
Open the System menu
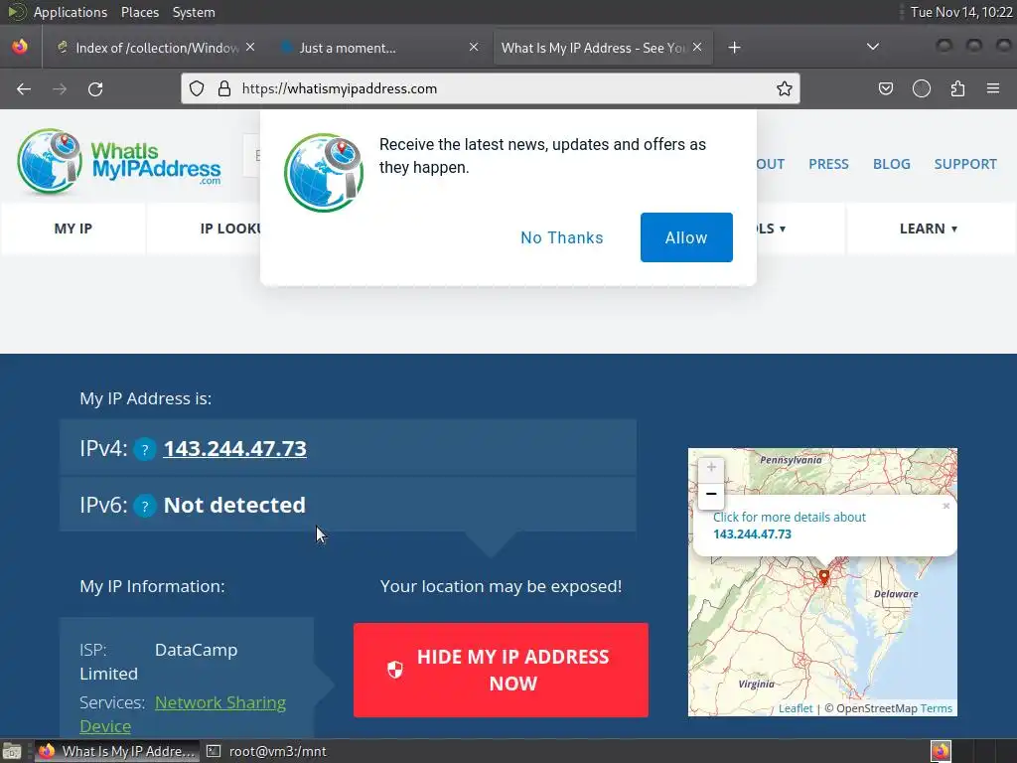pyautogui.click(x=194, y=12)
